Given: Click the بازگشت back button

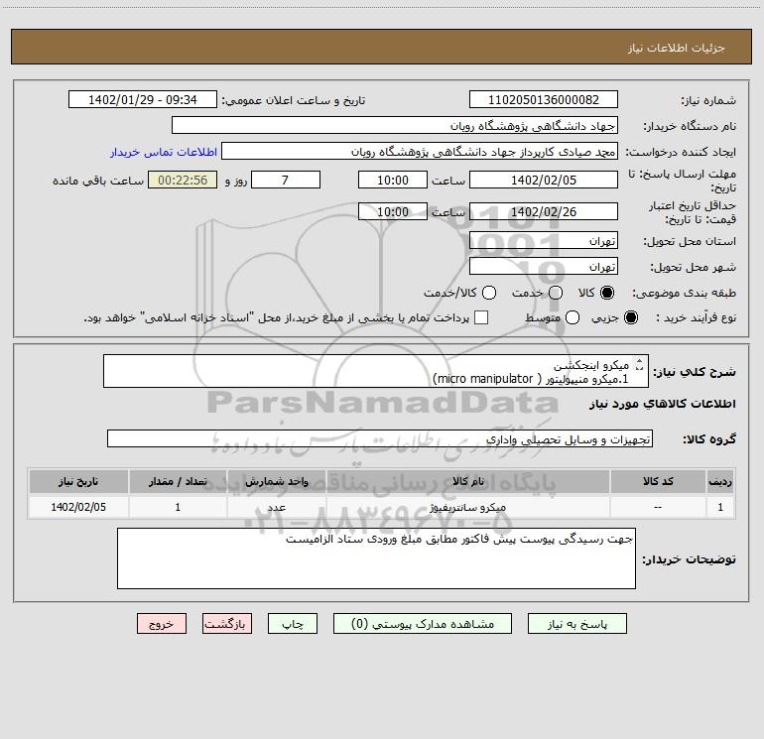Looking at the screenshot, I should point(227,624).
